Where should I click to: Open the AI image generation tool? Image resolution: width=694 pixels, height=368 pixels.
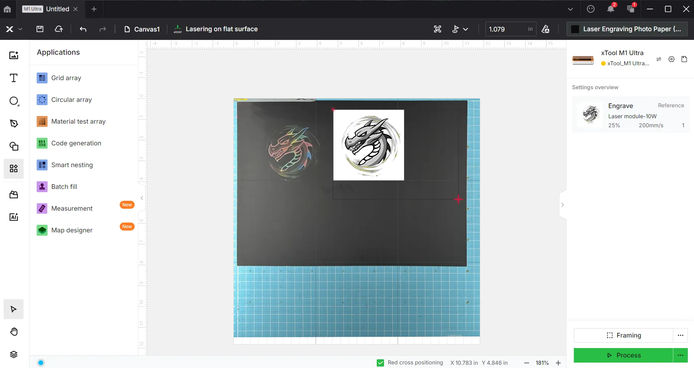click(13, 217)
